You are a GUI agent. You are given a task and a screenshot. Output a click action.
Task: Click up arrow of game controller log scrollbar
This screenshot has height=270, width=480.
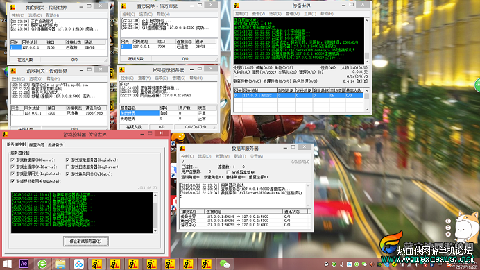point(155,195)
